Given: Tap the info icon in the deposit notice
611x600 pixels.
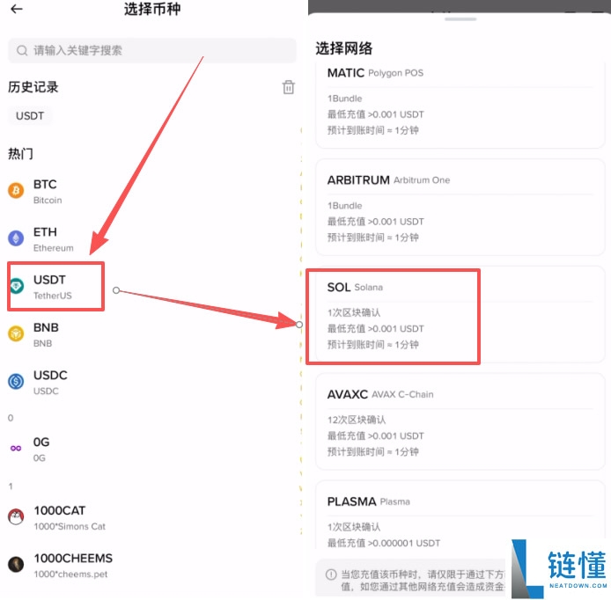Looking at the screenshot, I should point(331,574).
